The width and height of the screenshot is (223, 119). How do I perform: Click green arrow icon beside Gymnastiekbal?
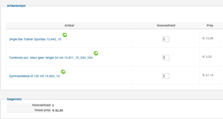click(x=63, y=72)
